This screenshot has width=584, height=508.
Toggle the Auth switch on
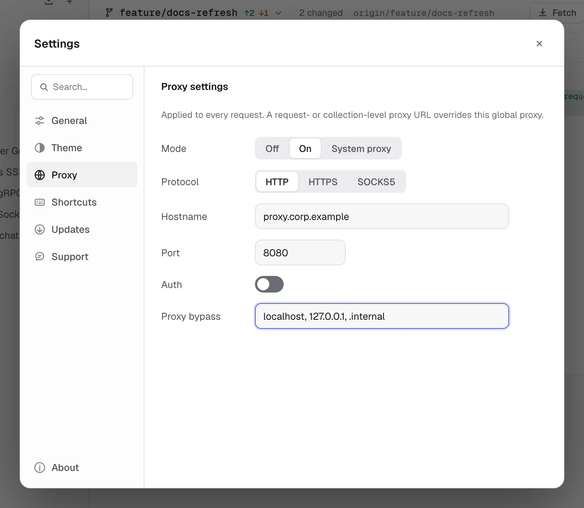[x=269, y=284]
